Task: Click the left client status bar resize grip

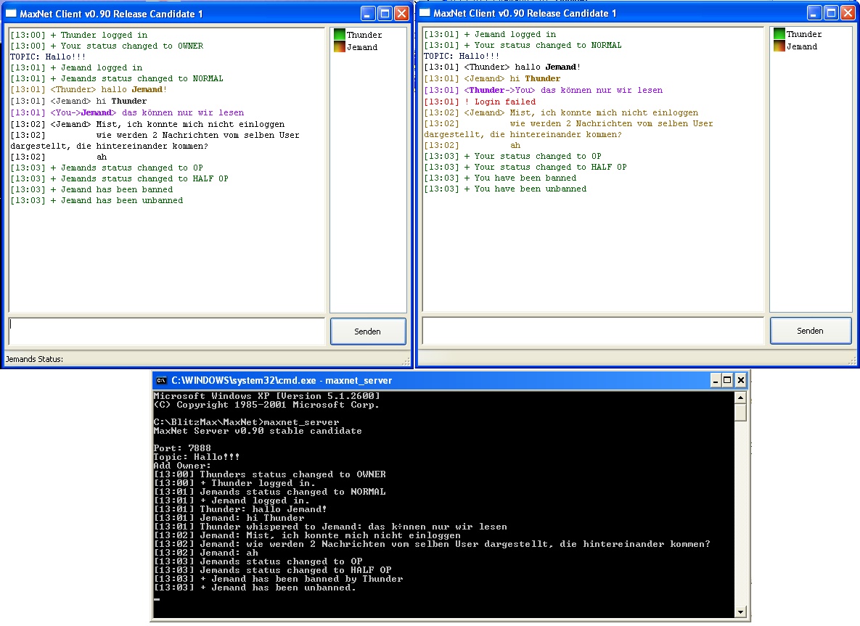Action: pyautogui.click(x=406, y=361)
